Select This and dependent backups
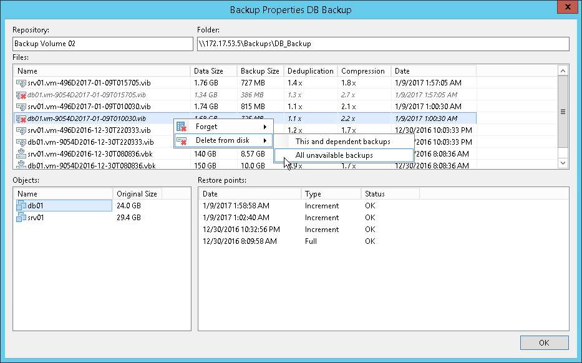 (344, 142)
